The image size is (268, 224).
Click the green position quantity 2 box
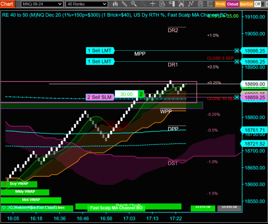pos(141,94)
